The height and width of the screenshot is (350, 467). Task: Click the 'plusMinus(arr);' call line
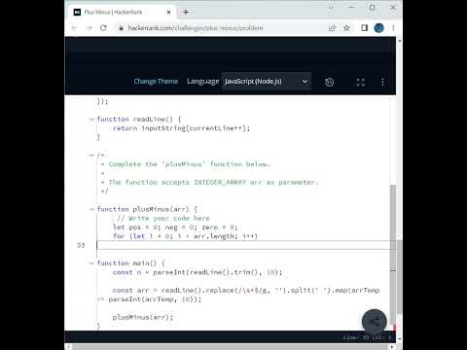[x=143, y=317]
